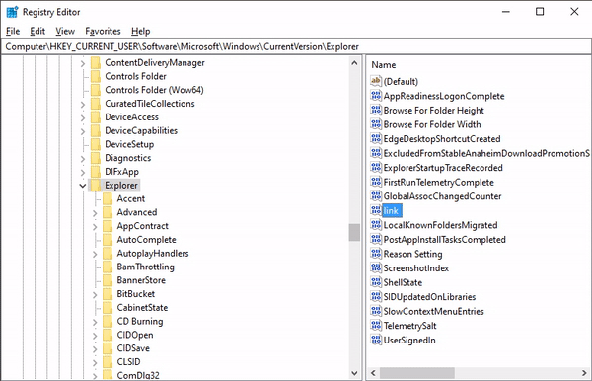Image resolution: width=592 pixels, height=381 pixels.
Task: Click the SIDUpdatedOnLibraries value icon
Action: click(376, 296)
